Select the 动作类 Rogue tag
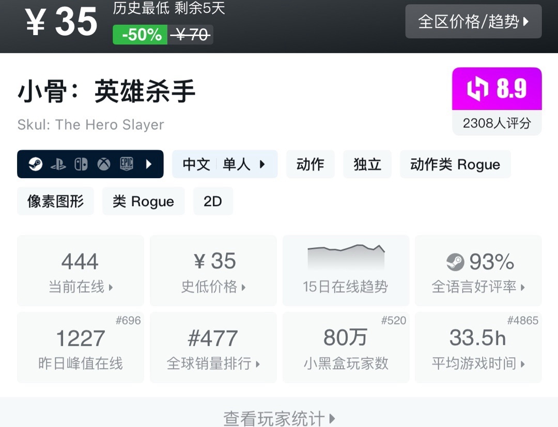The width and height of the screenshot is (558, 427). click(x=455, y=164)
